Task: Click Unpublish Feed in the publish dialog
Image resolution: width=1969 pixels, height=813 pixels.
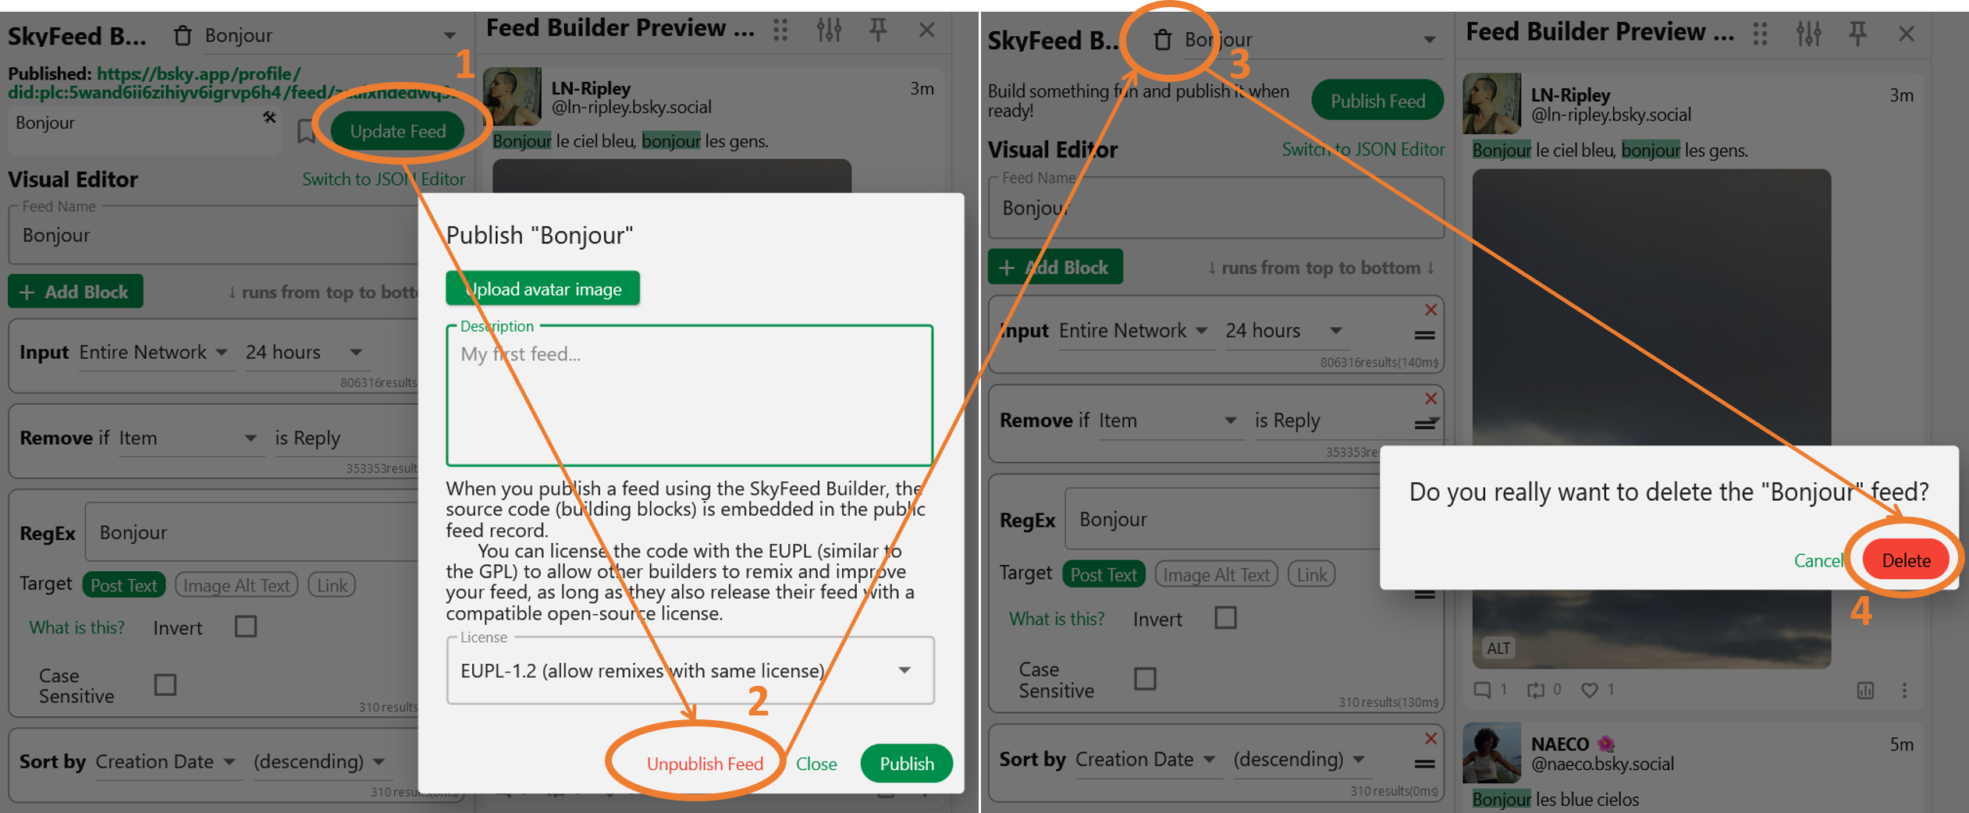Action: (705, 764)
